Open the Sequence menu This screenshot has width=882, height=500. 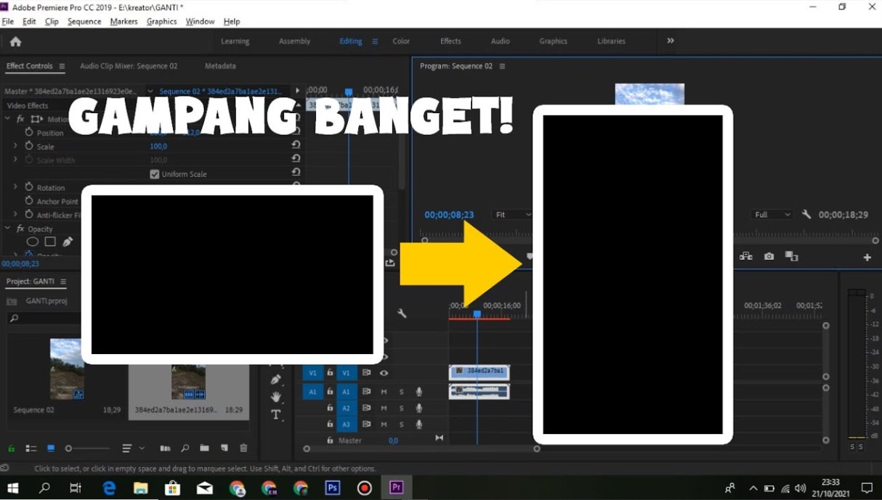(x=84, y=21)
